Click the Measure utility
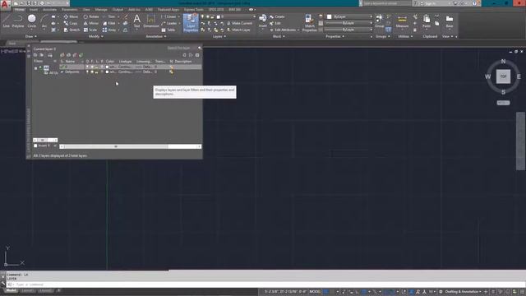The width and height of the screenshot is (526, 296). coord(402,21)
